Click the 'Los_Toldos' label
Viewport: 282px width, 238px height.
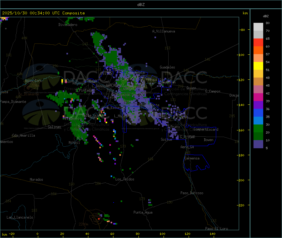pyautogui.click(x=125, y=179)
